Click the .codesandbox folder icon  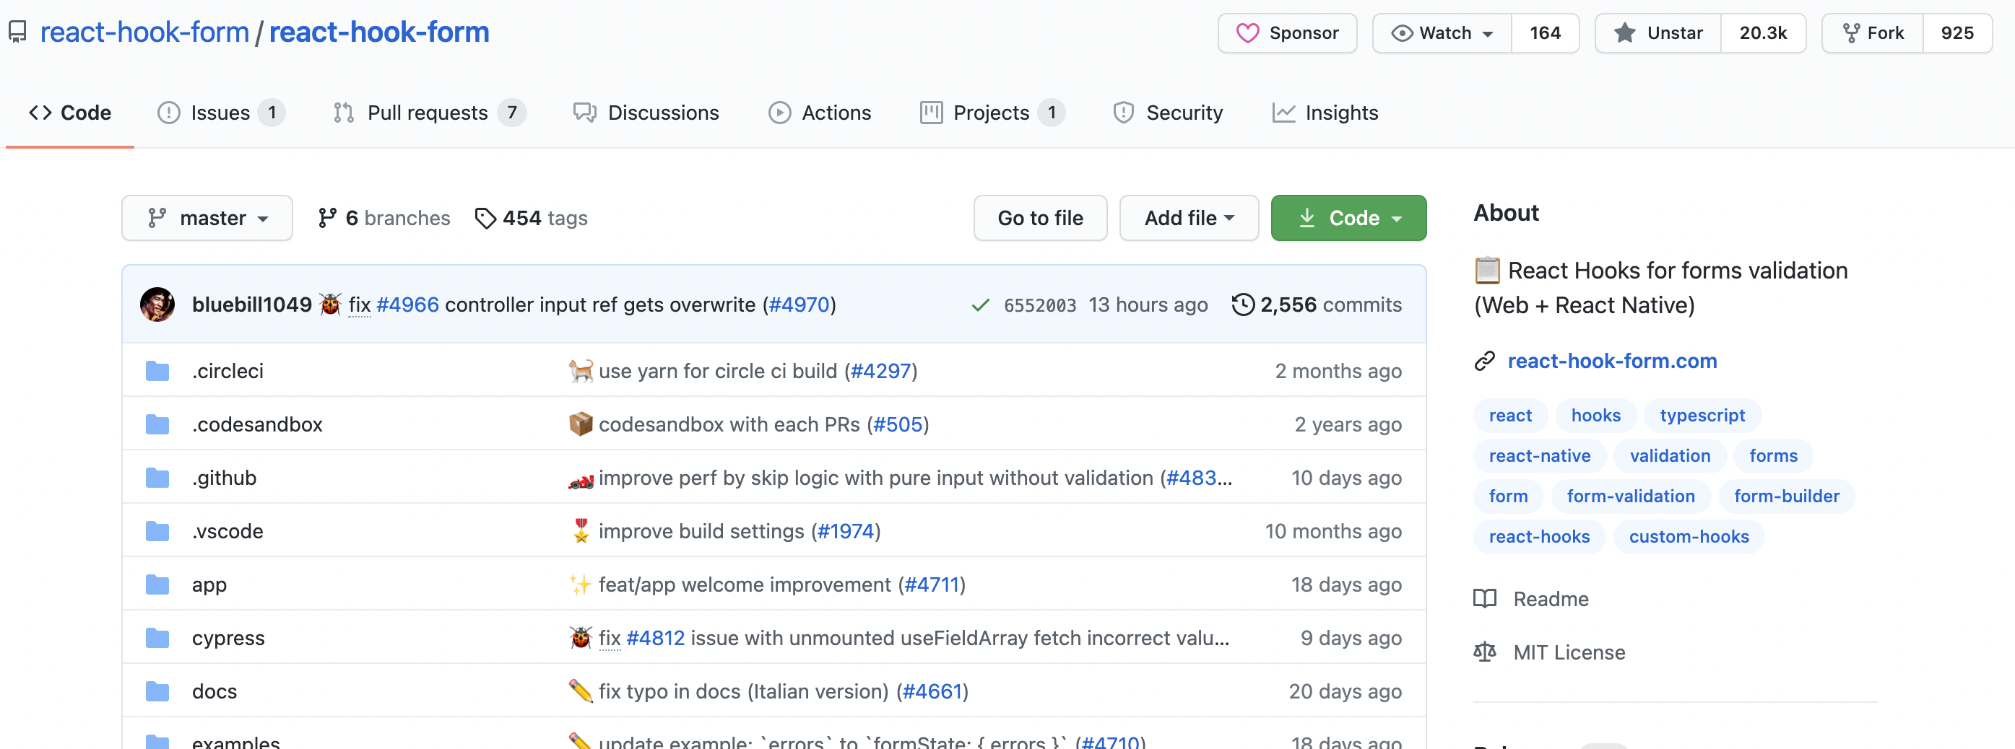[x=157, y=424]
